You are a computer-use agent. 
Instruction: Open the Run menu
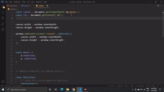pos(33,2)
